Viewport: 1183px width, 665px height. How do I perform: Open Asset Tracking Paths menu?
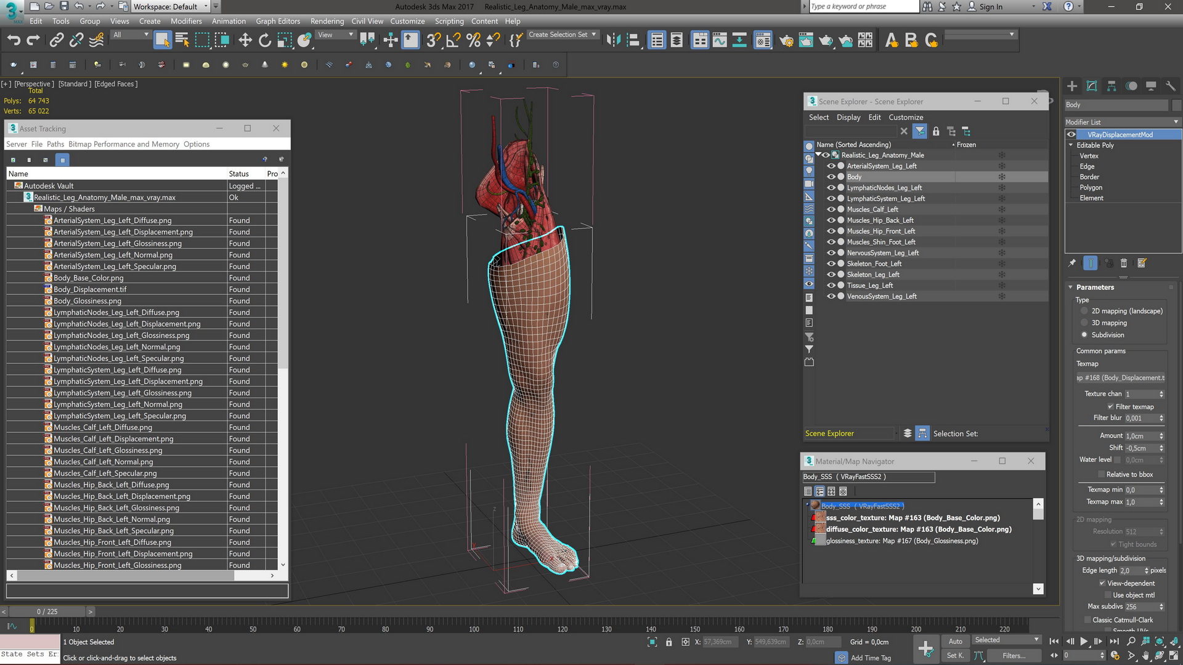point(55,144)
